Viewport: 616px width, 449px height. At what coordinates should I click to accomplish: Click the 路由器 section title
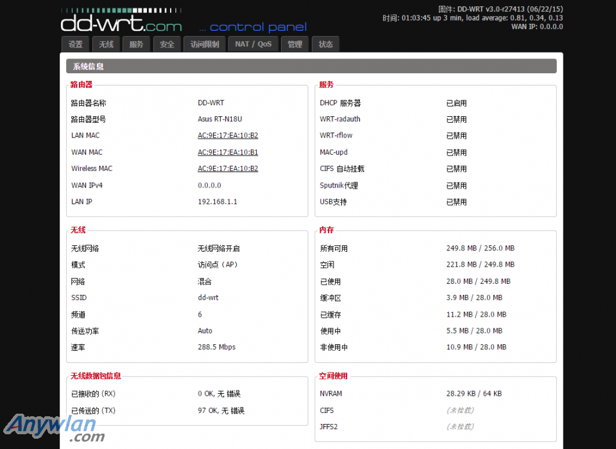tap(81, 85)
